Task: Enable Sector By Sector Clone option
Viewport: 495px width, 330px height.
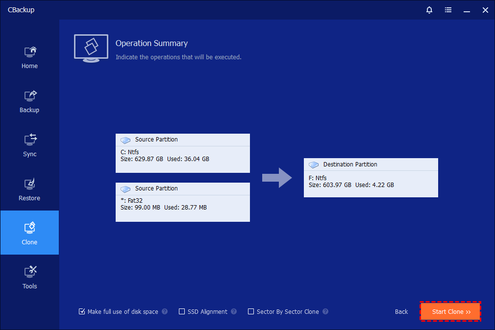Action: coord(251,311)
